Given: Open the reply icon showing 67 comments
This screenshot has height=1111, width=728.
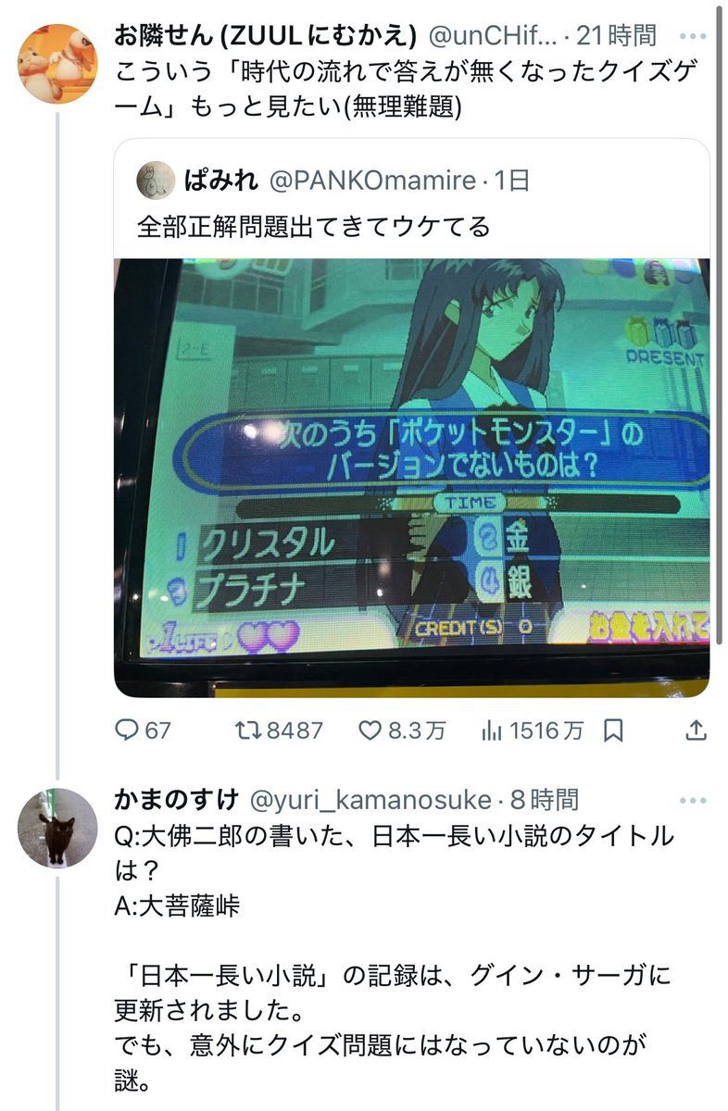Looking at the screenshot, I should point(126,730).
